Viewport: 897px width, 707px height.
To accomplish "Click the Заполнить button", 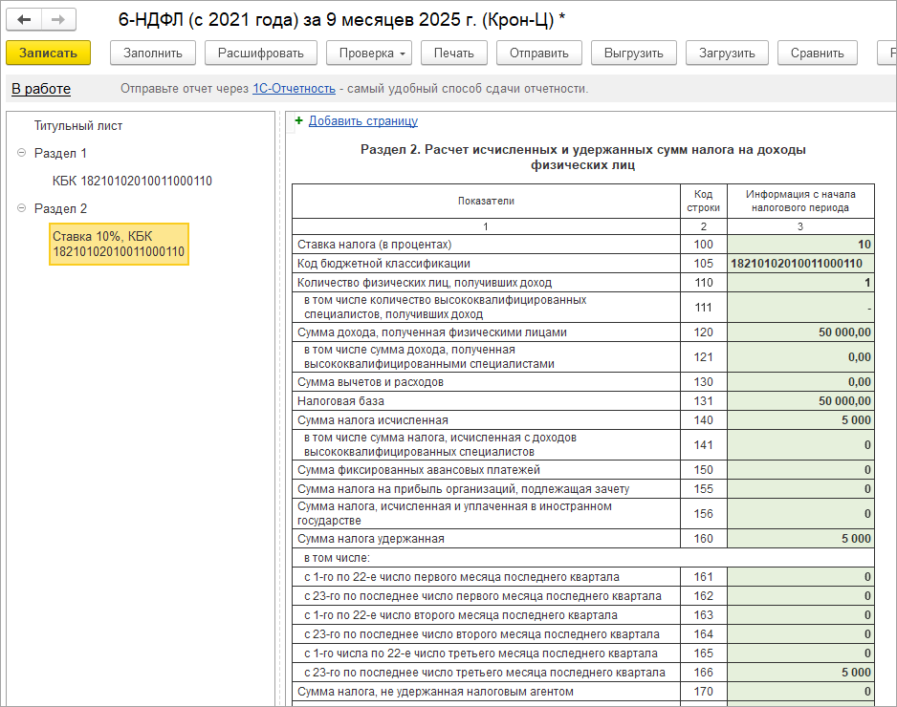I will click(x=153, y=53).
